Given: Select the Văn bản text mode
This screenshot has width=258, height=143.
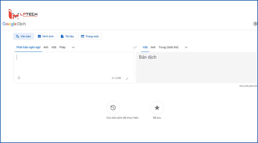Looking at the screenshot, I should point(24,36).
